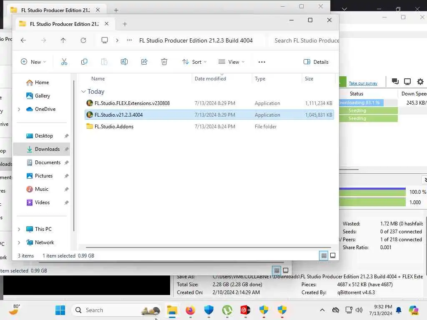Open notification bell in taskbar
The height and width of the screenshot is (320, 427).
pos(399,310)
